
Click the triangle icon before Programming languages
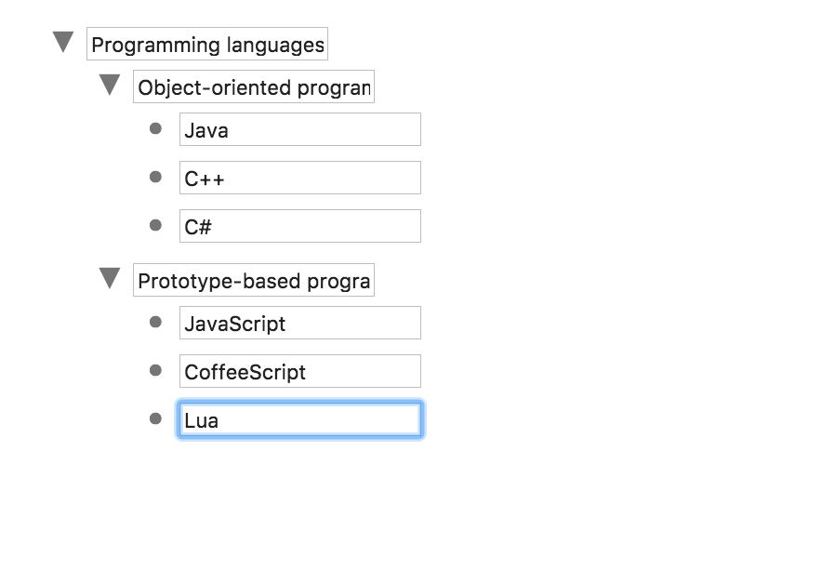pyautogui.click(x=61, y=41)
